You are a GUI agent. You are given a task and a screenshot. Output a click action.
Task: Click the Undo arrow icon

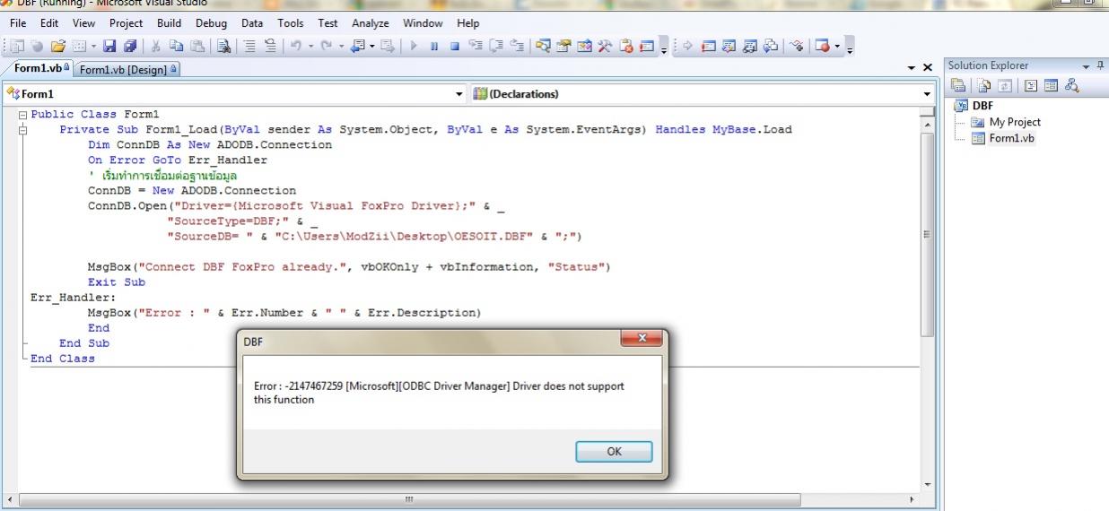(294, 45)
